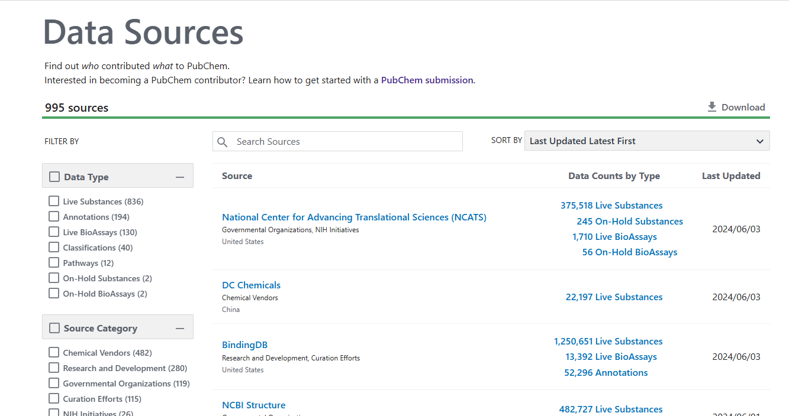The width and height of the screenshot is (789, 416).
Task: Tick the Chemical Vendors category checkbox
Action: point(54,353)
